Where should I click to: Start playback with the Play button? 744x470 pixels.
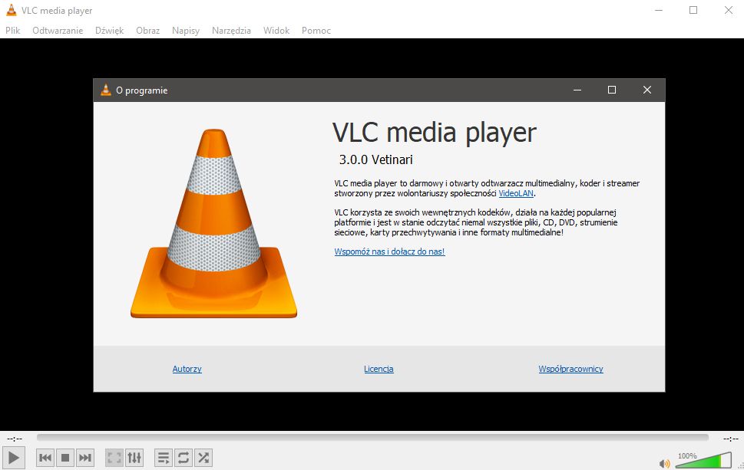[14, 458]
